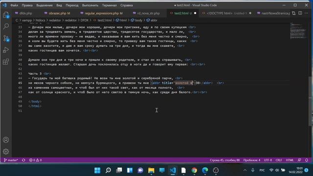313x176 pixels.
Task: Open Google Chrome from taskbar
Action: (x=194, y=170)
